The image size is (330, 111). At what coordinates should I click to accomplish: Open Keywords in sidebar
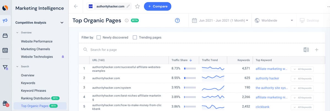(x=28, y=83)
